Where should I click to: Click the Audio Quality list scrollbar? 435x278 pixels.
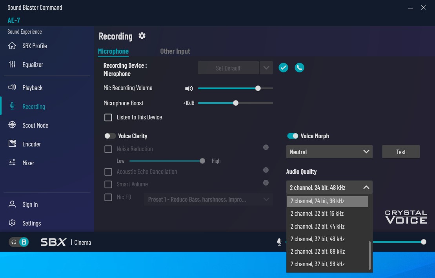coord(369,255)
